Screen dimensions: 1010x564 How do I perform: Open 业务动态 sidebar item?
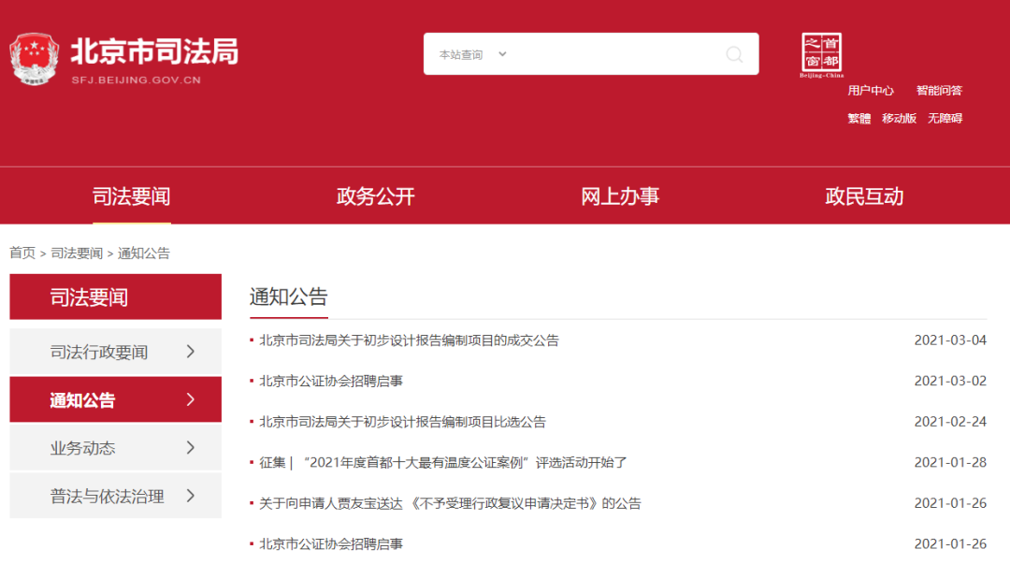115,447
